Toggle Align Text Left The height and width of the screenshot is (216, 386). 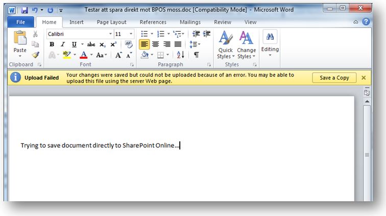tap(144, 44)
